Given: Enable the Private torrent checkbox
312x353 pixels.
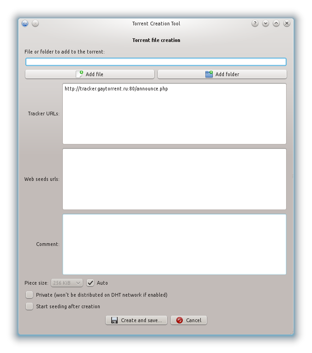Looking at the screenshot, I should pyautogui.click(x=30, y=295).
